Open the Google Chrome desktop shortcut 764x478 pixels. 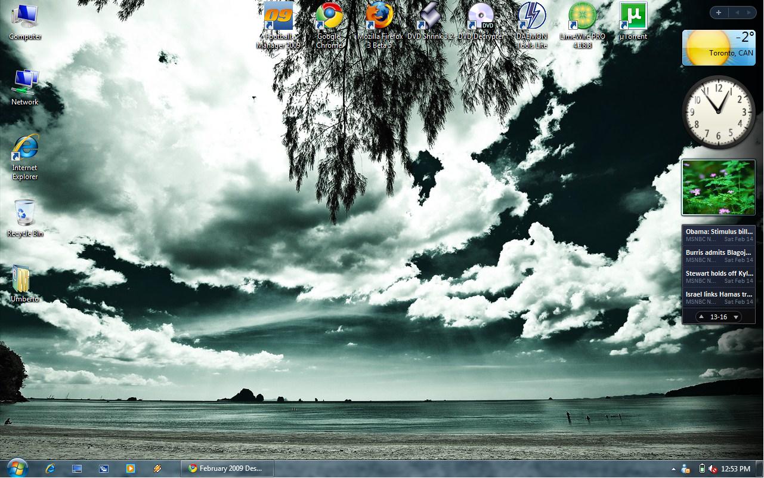click(x=329, y=17)
